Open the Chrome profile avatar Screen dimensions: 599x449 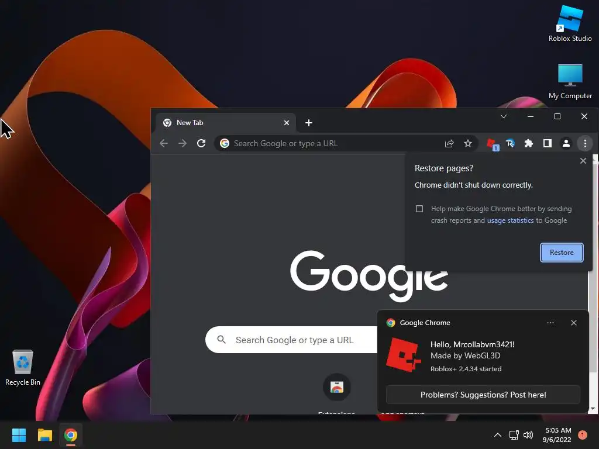566,144
